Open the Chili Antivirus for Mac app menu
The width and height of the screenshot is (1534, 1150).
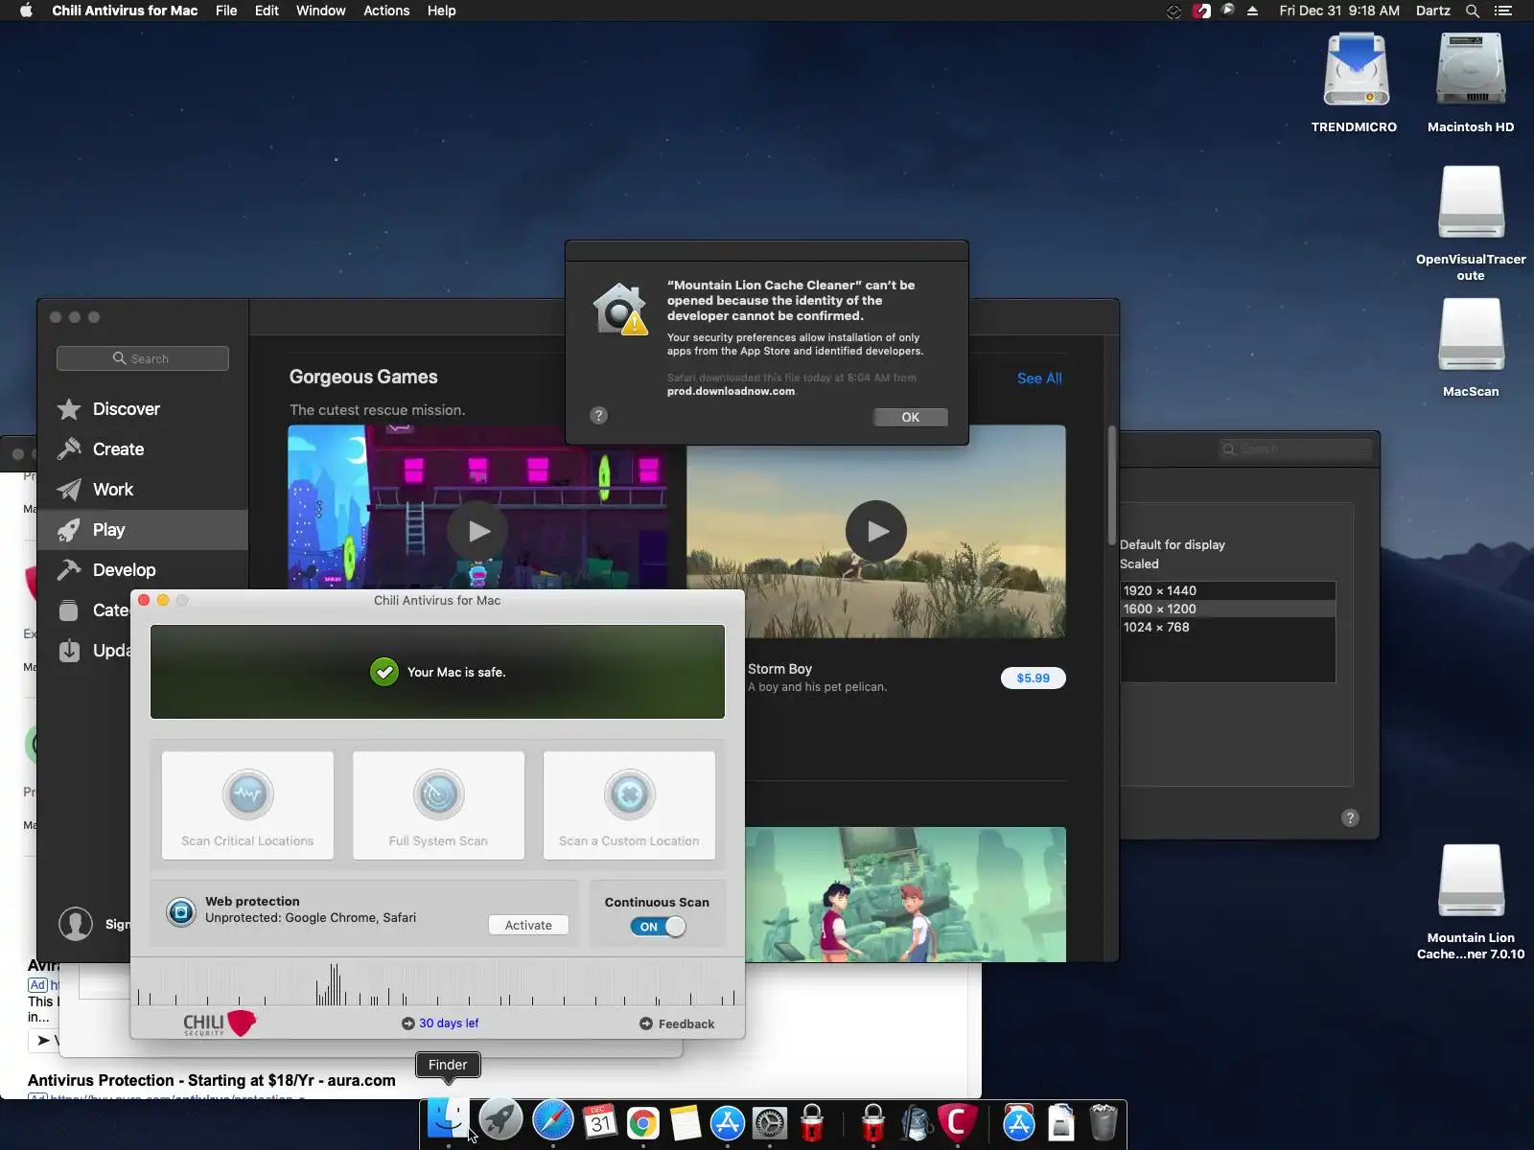coord(125,11)
